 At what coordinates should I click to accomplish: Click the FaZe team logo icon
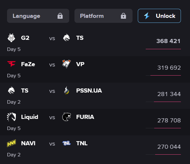[11, 64]
